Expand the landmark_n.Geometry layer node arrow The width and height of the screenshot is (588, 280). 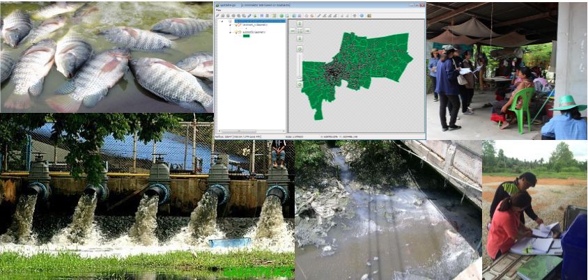click(x=230, y=25)
